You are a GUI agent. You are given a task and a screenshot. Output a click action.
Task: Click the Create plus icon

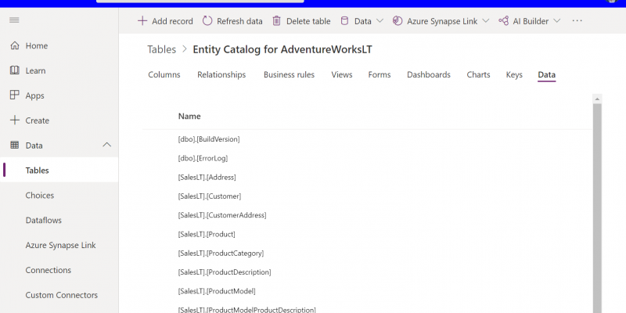tap(14, 121)
